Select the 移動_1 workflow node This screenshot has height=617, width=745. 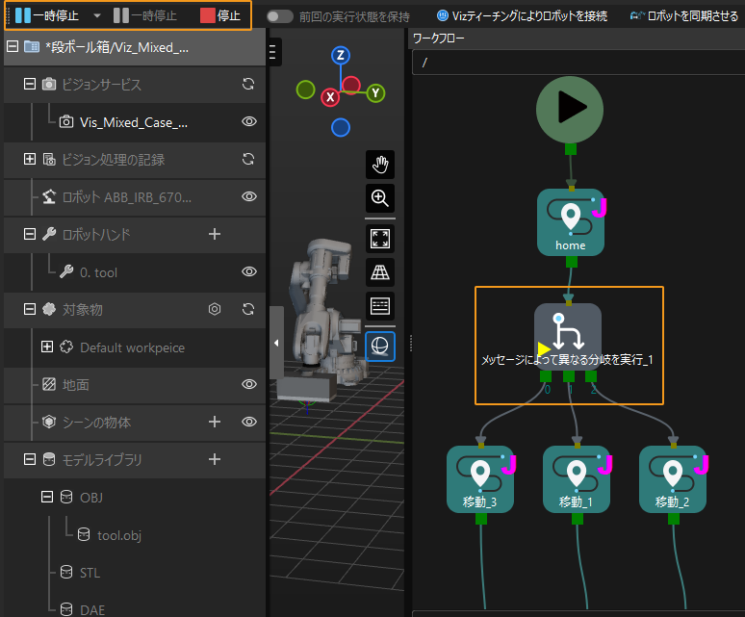[576, 479]
